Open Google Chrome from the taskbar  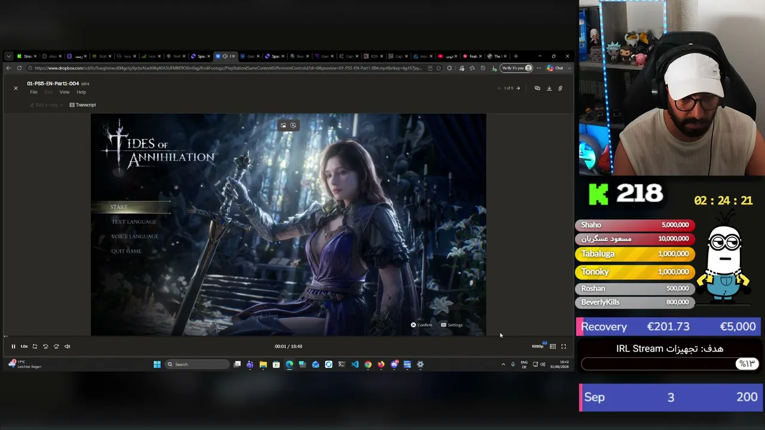[x=368, y=364]
